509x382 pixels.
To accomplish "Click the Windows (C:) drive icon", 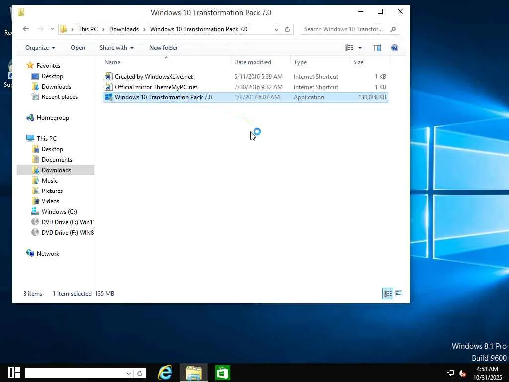I will coord(35,211).
